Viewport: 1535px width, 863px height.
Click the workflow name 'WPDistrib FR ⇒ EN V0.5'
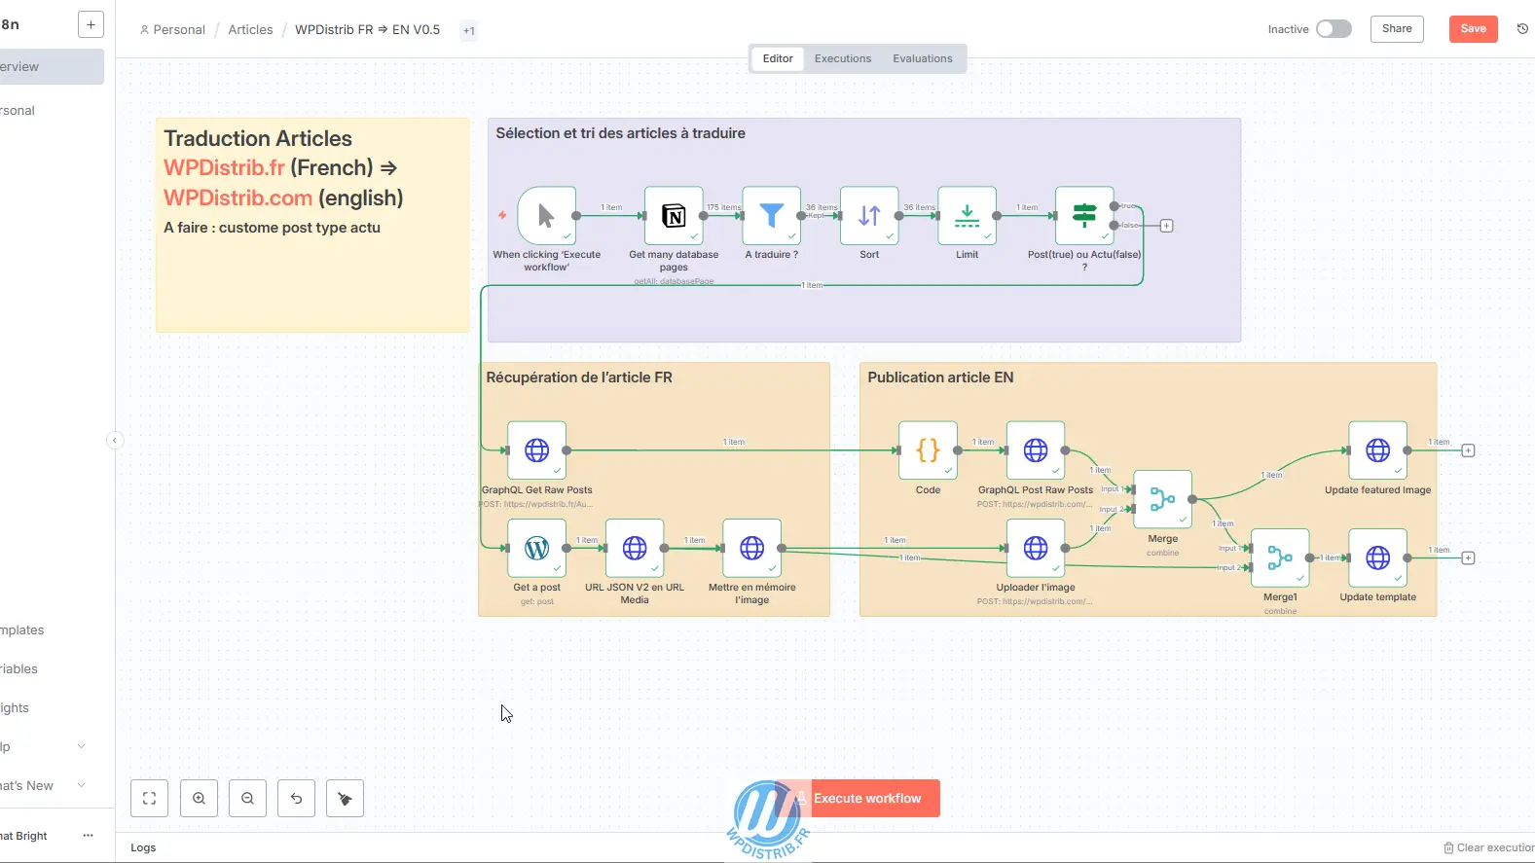(x=367, y=30)
